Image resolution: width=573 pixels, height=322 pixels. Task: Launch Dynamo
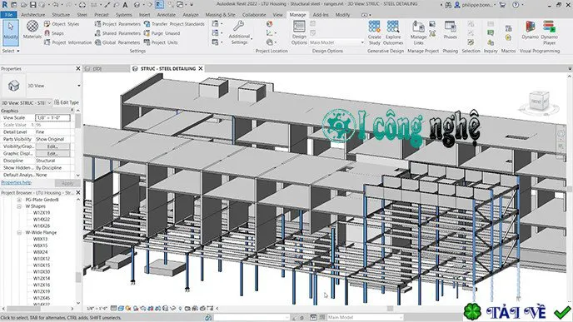(x=530, y=30)
